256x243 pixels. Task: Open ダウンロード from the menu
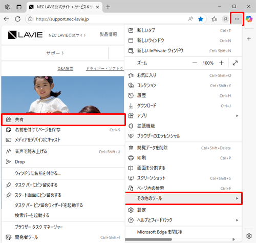coord(183,106)
